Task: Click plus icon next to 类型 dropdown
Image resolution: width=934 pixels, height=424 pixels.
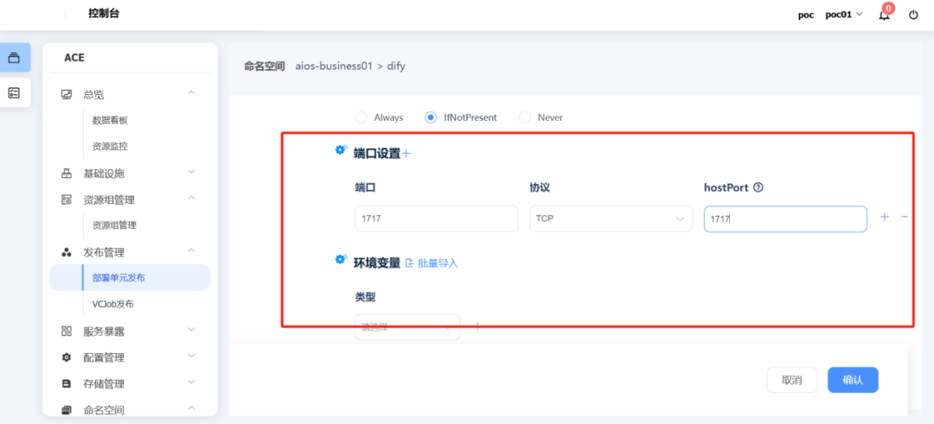Action: coord(477,326)
